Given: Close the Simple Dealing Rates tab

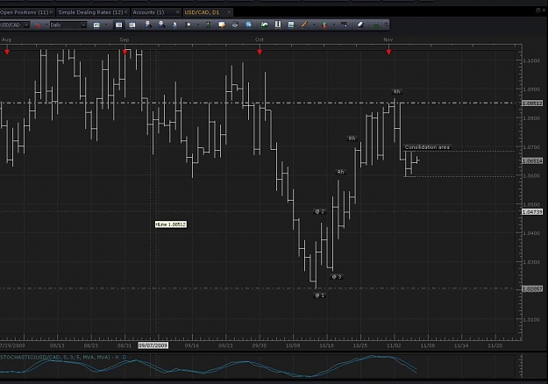Looking at the screenshot, I should [126, 12].
